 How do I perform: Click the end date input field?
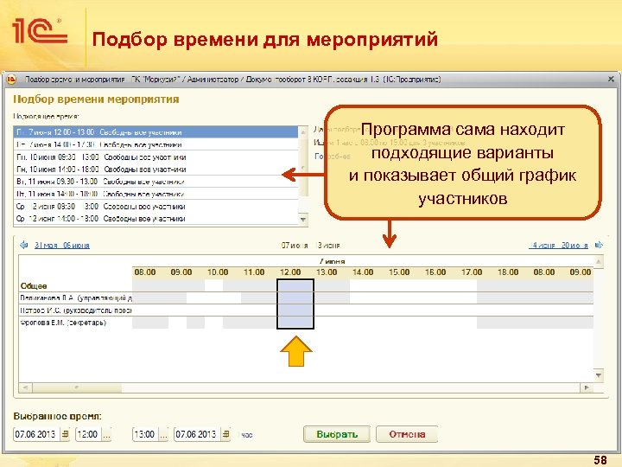(197, 434)
